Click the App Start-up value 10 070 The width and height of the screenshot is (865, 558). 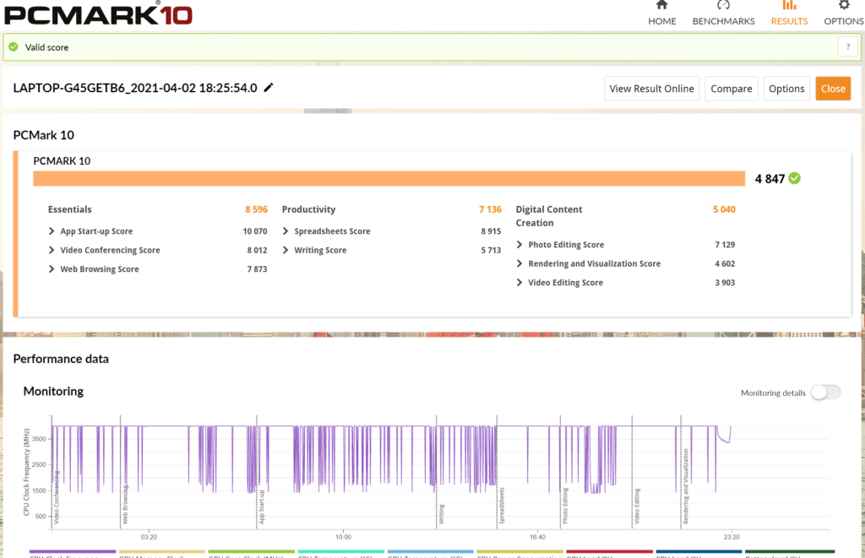coord(255,231)
